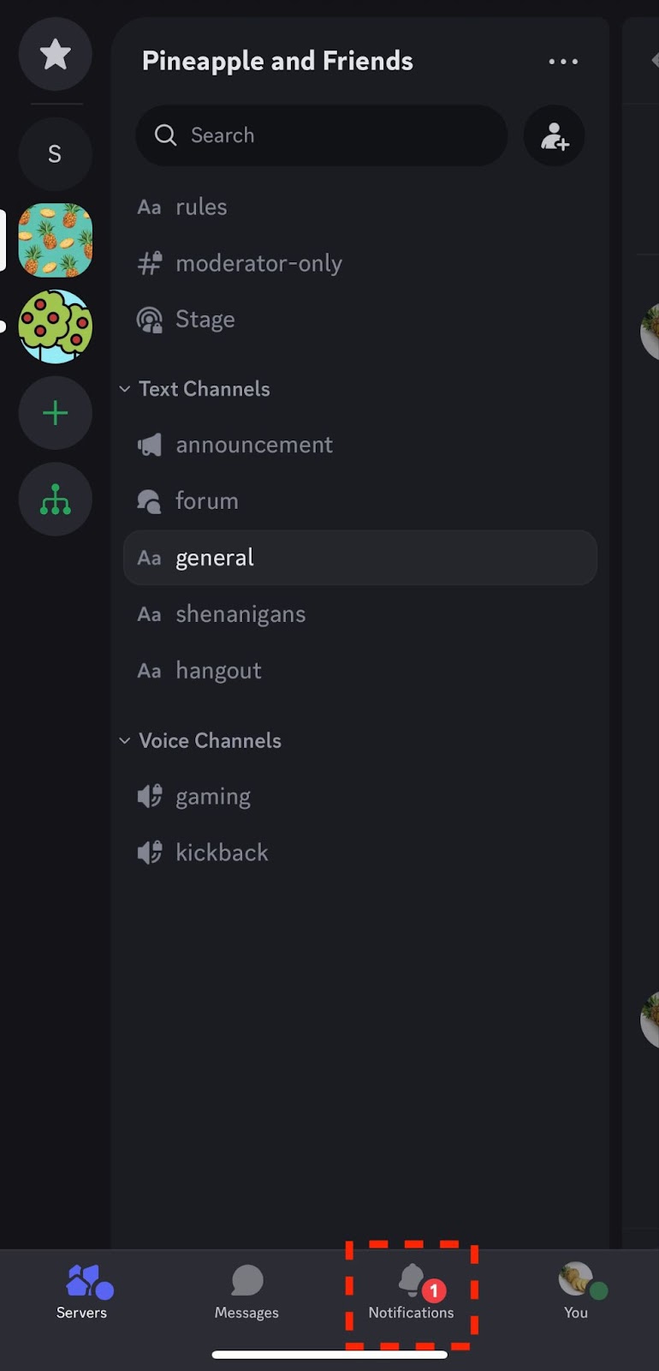
Task: Join the gaming voice channel
Action: [x=213, y=797]
